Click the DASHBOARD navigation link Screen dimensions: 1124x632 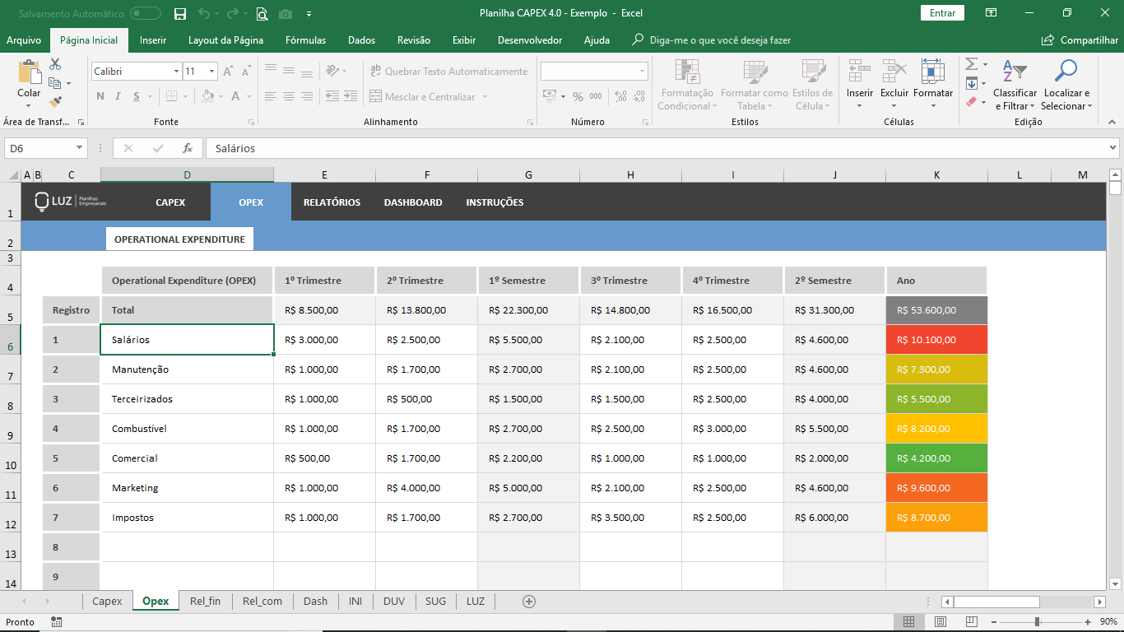coord(413,202)
